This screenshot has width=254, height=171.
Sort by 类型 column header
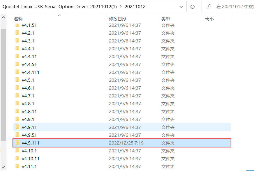[x=166, y=19]
